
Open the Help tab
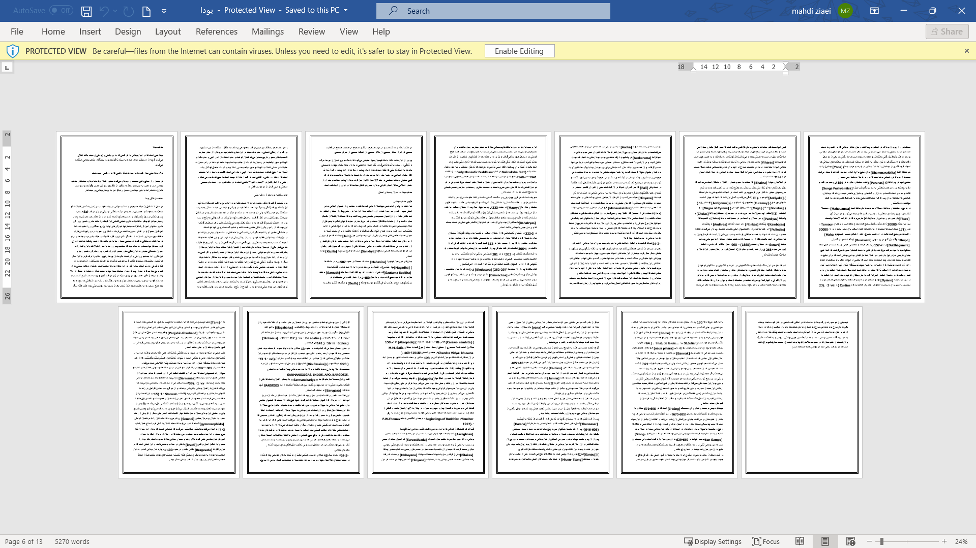[x=381, y=31]
